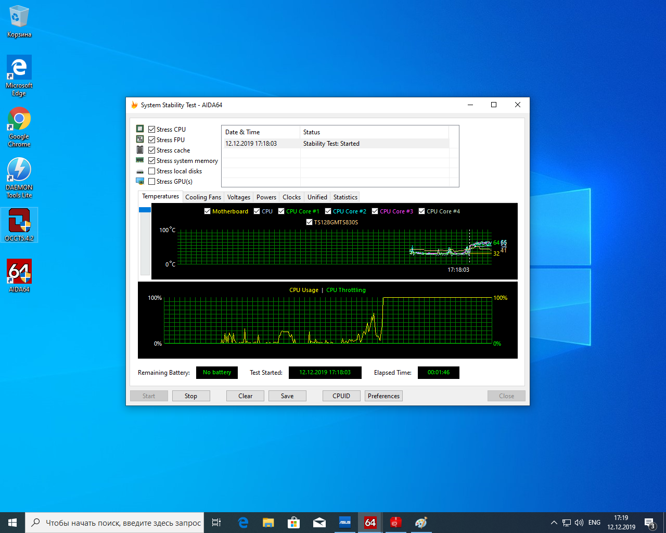Open the Windows Start menu
Image resolution: width=666 pixels, height=533 pixels.
coord(12,523)
